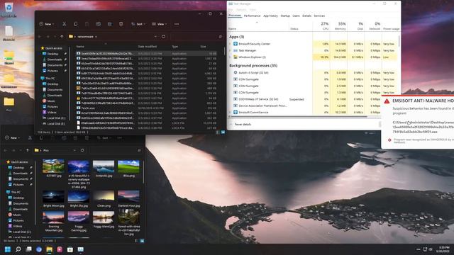The height and width of the screenshot is (255, 454).
Task: Open Sort dropdown in Pics window
Action: coord(104,138)
